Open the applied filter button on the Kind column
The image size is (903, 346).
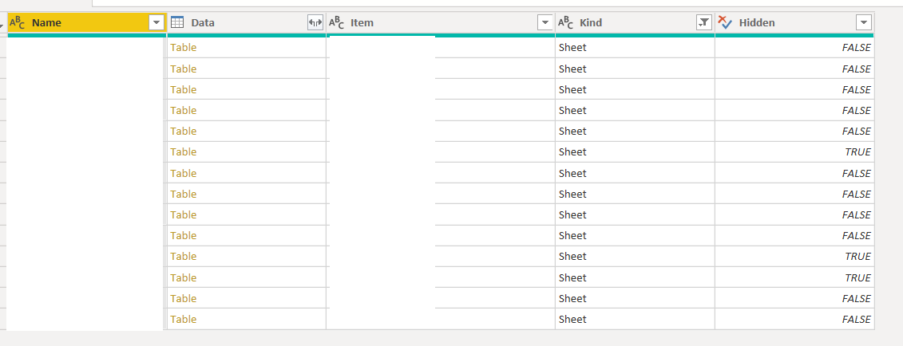pyautogui.click(x=703, y=23)
